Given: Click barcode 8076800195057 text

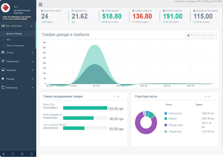Looking at the screenshot, I should (50, 118).
